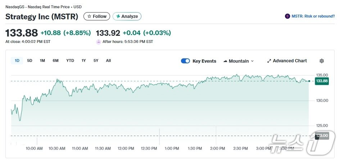
Task: Choose the 1Y chart range
Action: (84, 61)
